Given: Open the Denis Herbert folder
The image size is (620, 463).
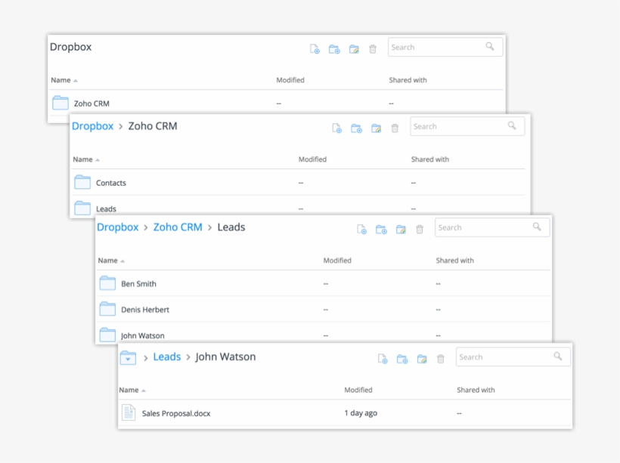Looking at the screenshot, I should pos(144,309).
